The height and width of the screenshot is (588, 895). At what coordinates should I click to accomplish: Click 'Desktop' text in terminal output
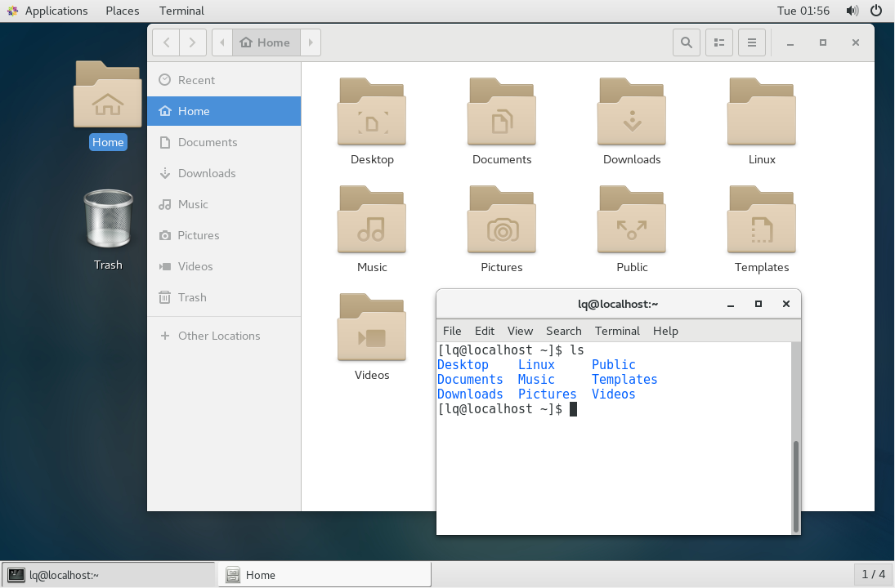(463, 364)
